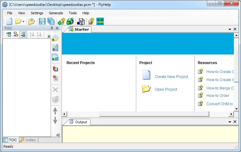Click the new page sidebar icon
This screenshot has width=241, height=152.
pyautogui.click(x=55, y=78)
